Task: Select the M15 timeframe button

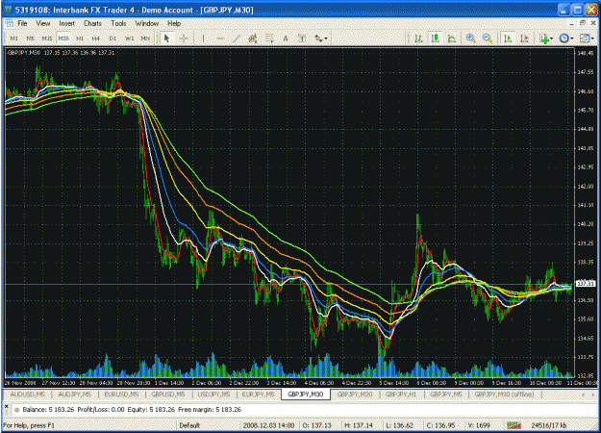Action: (46, 38)
